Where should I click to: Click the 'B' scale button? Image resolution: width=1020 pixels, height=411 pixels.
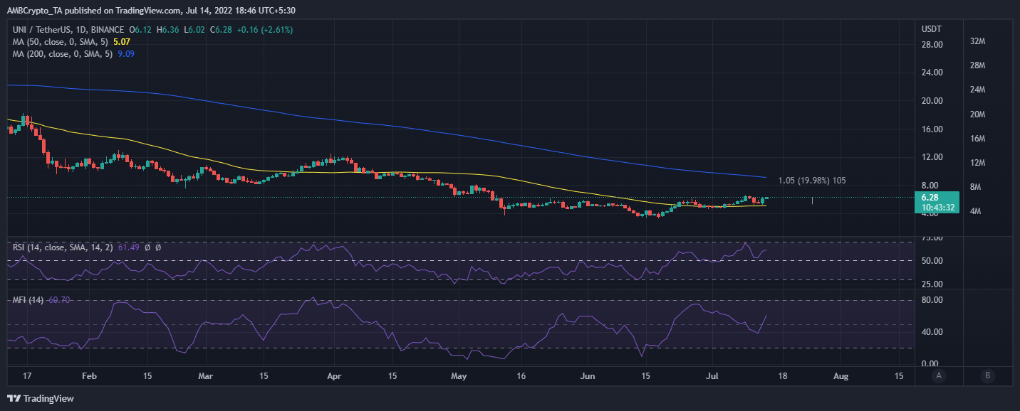987,375
